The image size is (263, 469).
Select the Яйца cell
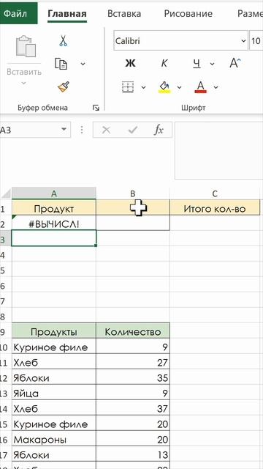[x=54, y=393]
